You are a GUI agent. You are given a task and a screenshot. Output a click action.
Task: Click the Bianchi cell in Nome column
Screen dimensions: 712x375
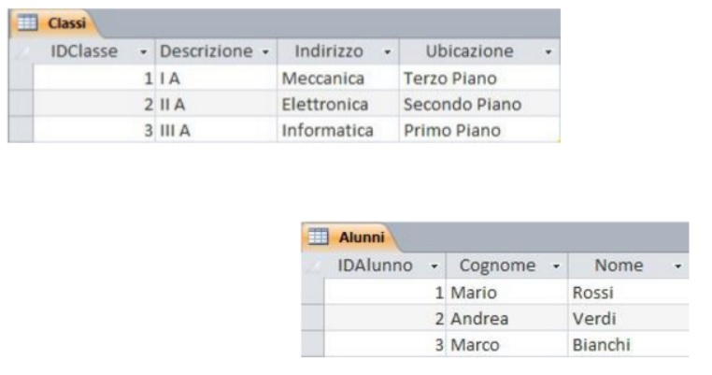pyautogui.click(x=629, y=344)
